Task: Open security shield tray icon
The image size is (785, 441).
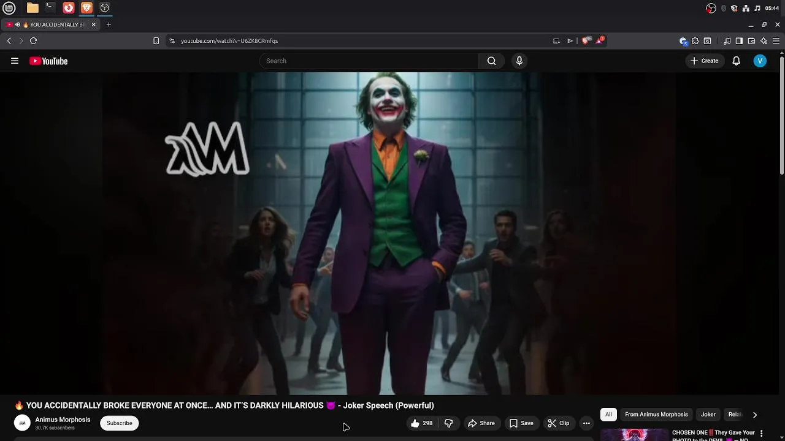Action: (734, 8)
